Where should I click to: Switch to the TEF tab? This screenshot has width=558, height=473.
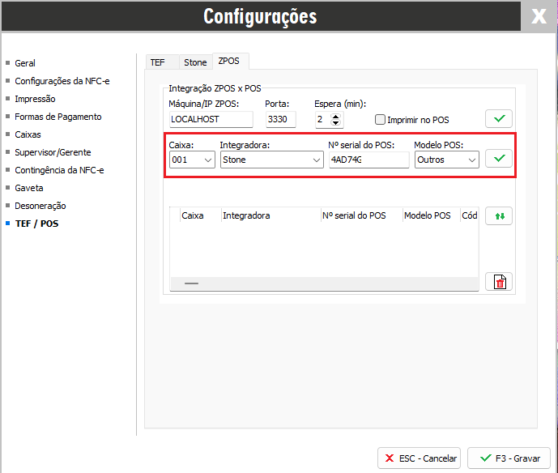[157, 62]
